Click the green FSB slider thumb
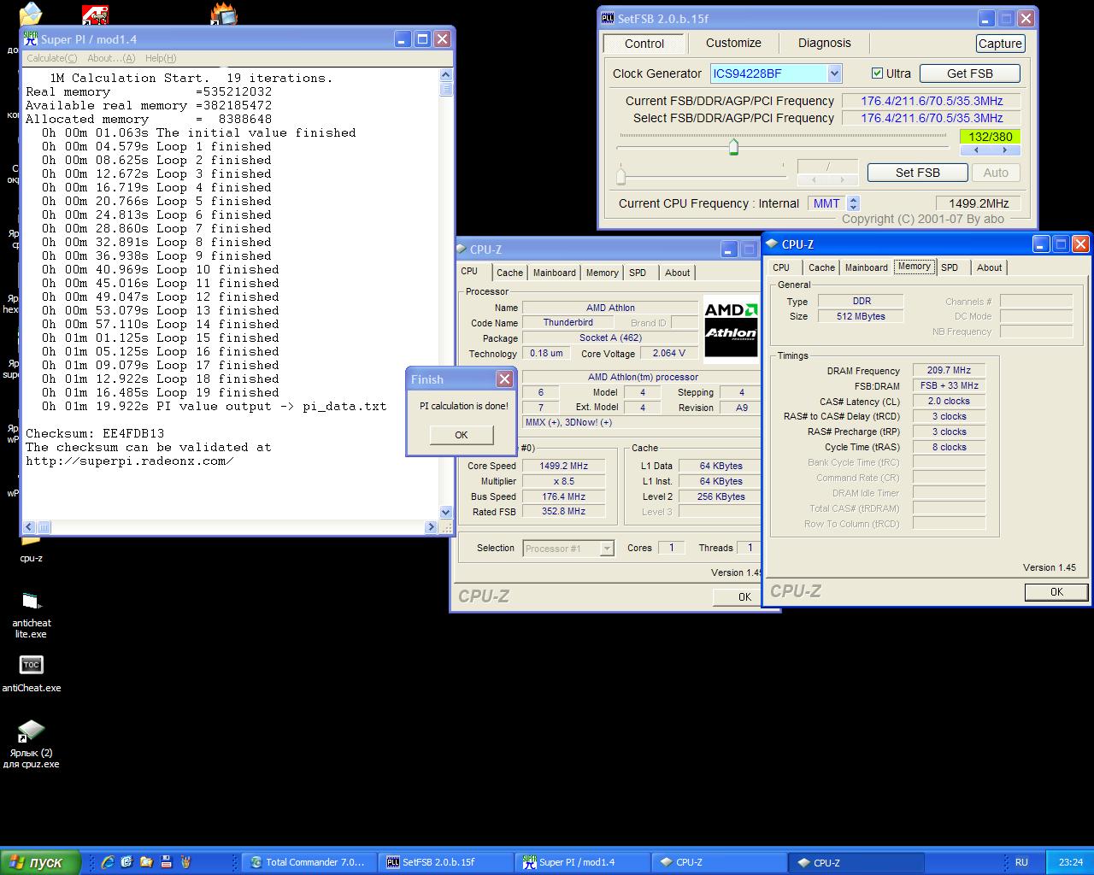The image size is (1094, 875). tap(733, 147)
